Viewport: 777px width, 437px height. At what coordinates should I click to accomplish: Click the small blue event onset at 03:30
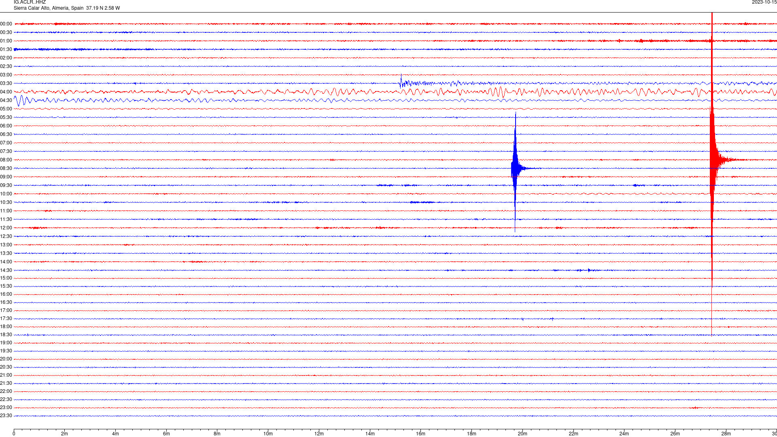coord(401,83)
